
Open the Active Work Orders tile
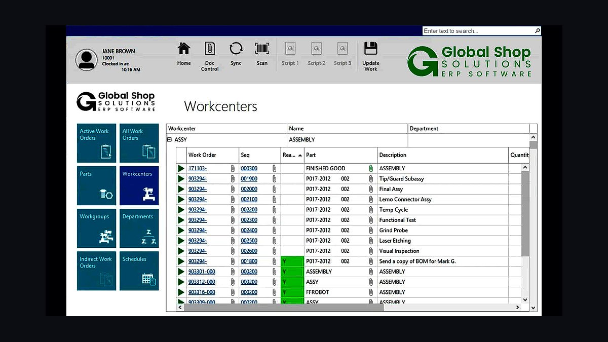point(96,143)
